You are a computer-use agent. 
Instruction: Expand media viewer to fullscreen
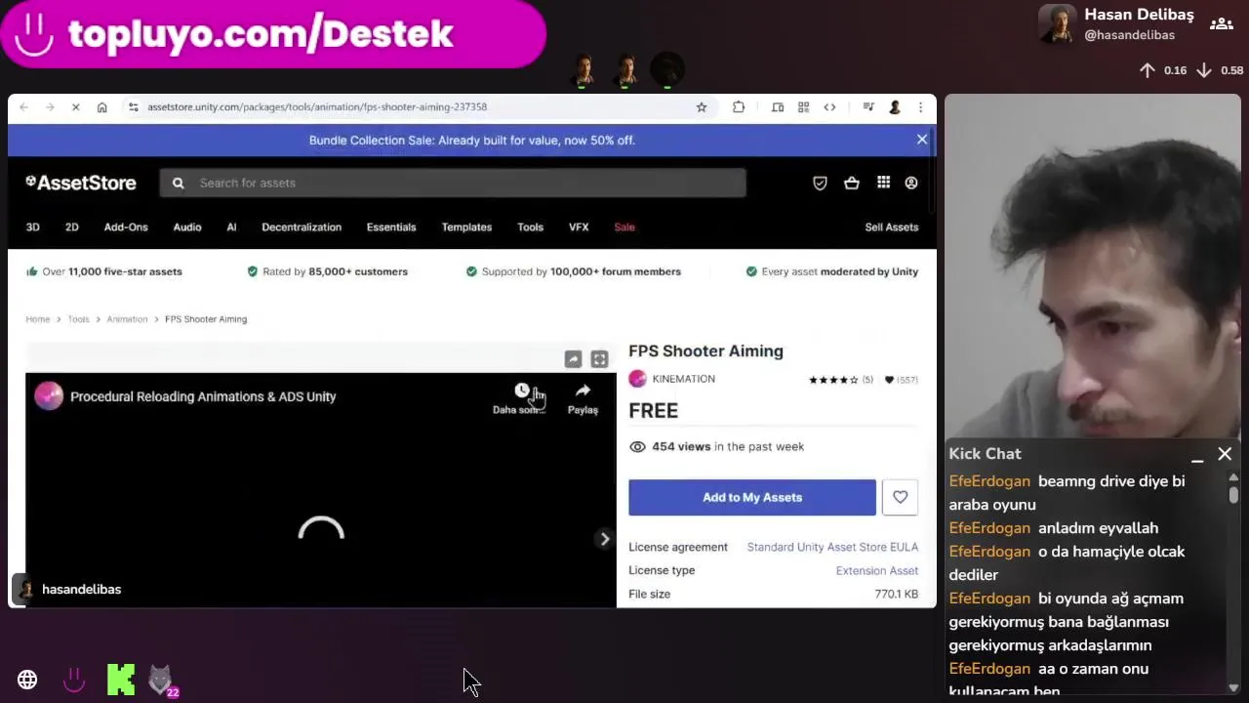(599, 359)
